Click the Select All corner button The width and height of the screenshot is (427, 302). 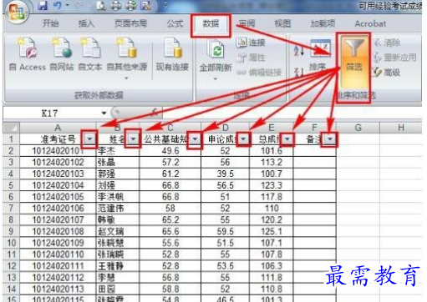11,128
